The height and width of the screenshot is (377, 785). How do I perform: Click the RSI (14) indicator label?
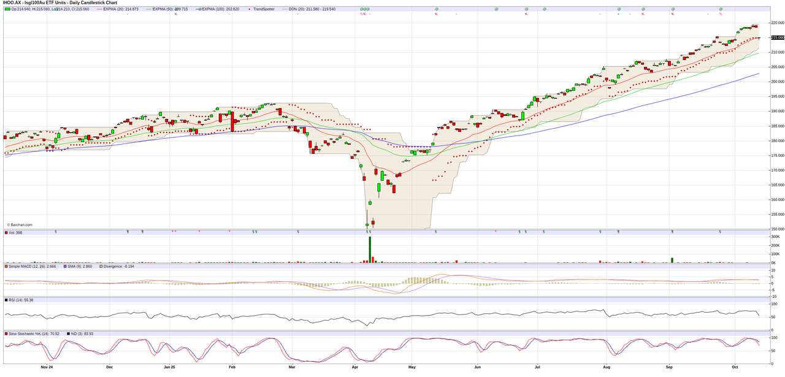[20, 300]
